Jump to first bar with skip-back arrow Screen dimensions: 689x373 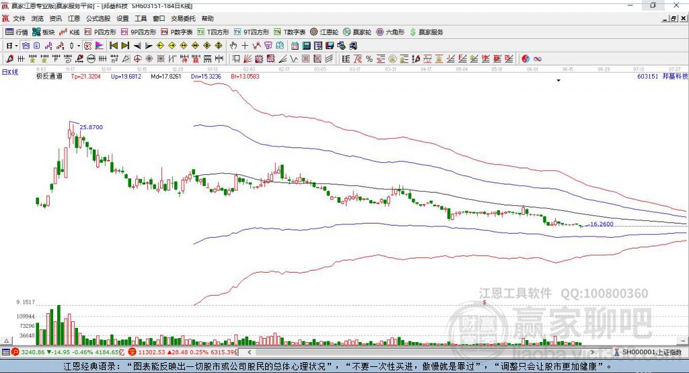click(113, 46)
